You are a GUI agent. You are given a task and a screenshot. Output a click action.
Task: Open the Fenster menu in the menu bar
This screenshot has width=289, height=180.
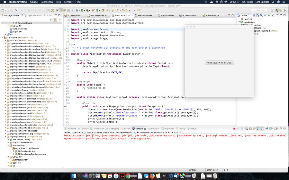(x=68, y=2)
